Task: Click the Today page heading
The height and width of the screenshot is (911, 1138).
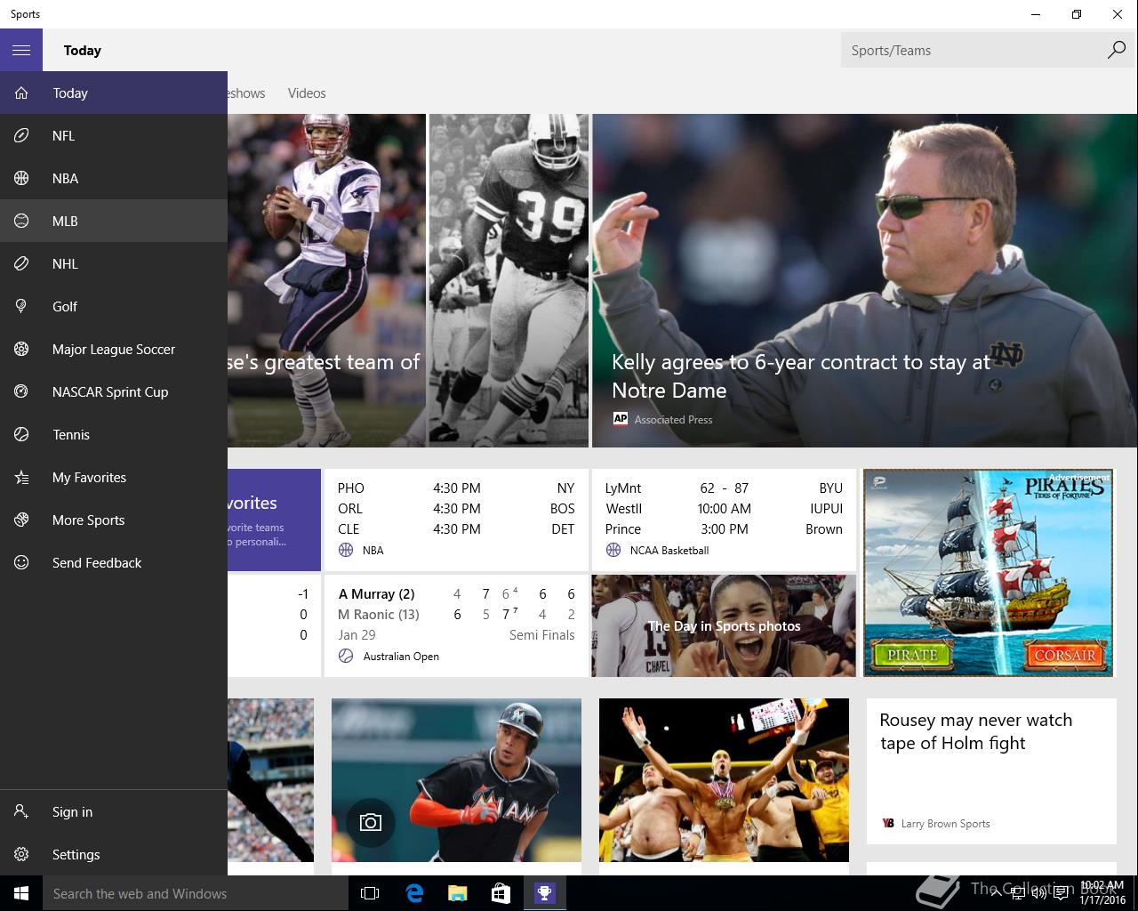Action: pos(82,50)
